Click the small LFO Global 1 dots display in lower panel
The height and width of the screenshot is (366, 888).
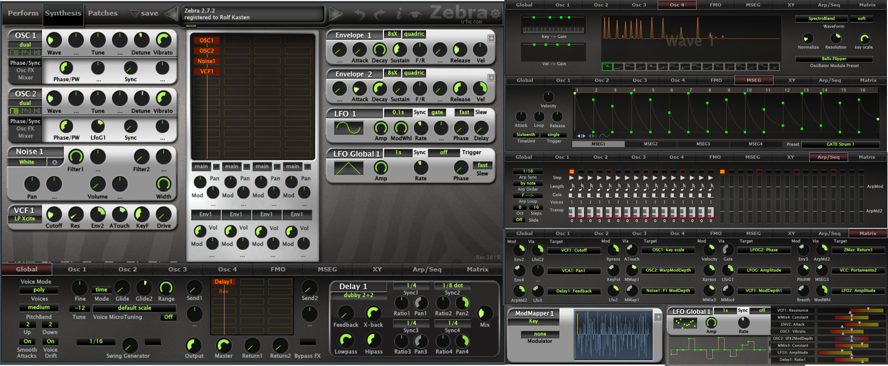[685, 323]
